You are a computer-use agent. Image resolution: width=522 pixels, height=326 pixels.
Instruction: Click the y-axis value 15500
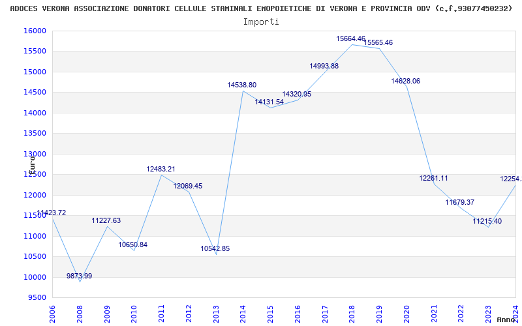coord(35,52)
